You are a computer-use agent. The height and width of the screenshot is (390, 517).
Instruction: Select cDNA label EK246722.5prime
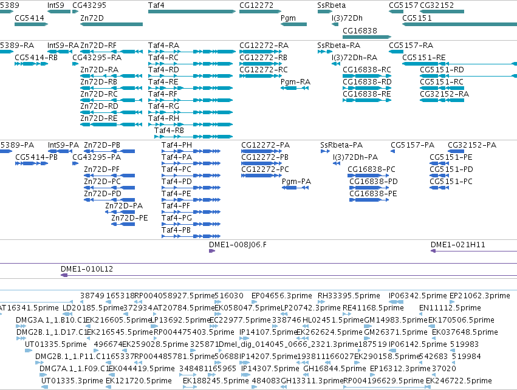pos(459,381)
